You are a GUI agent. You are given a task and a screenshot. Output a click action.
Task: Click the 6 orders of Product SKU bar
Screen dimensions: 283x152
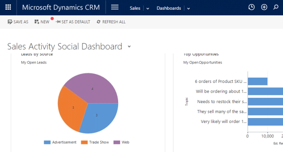pos(258,81)
